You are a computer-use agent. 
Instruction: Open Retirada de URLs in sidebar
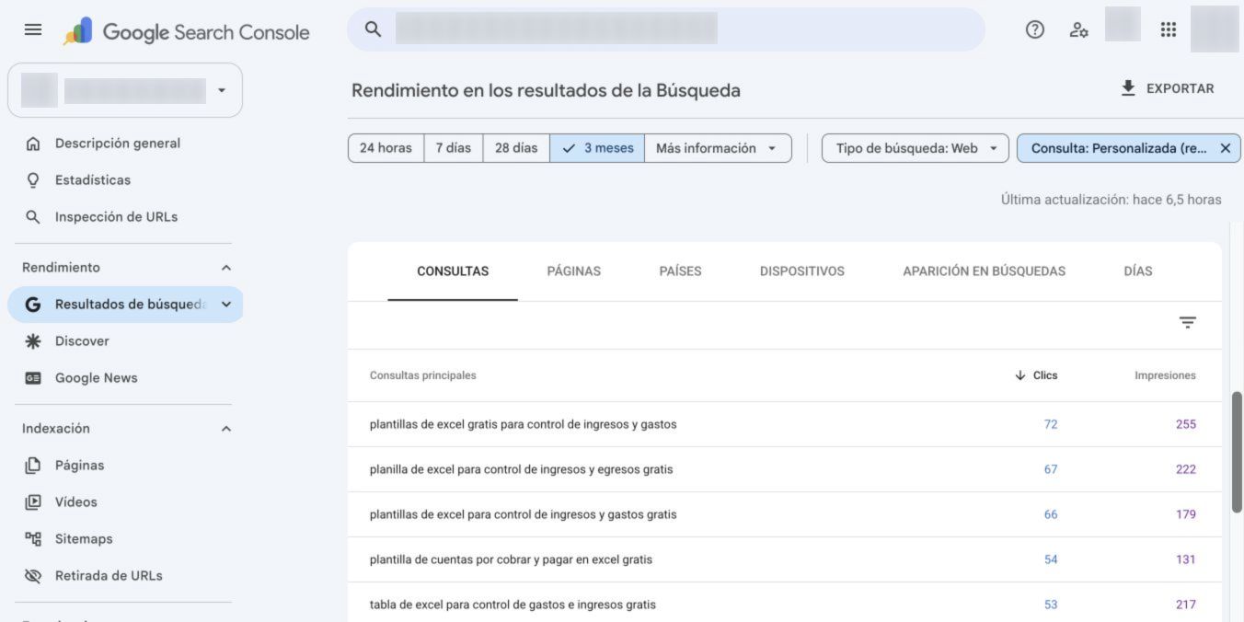point(109,576)
